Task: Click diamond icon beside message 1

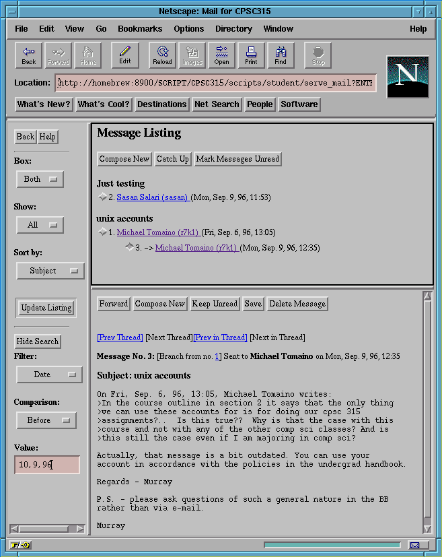Action: pos(102,232)
